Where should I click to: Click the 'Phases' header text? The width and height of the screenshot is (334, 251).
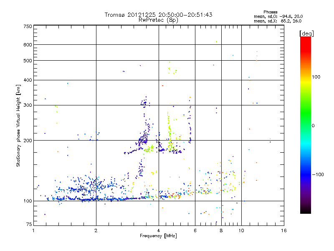tap(270, 12)
